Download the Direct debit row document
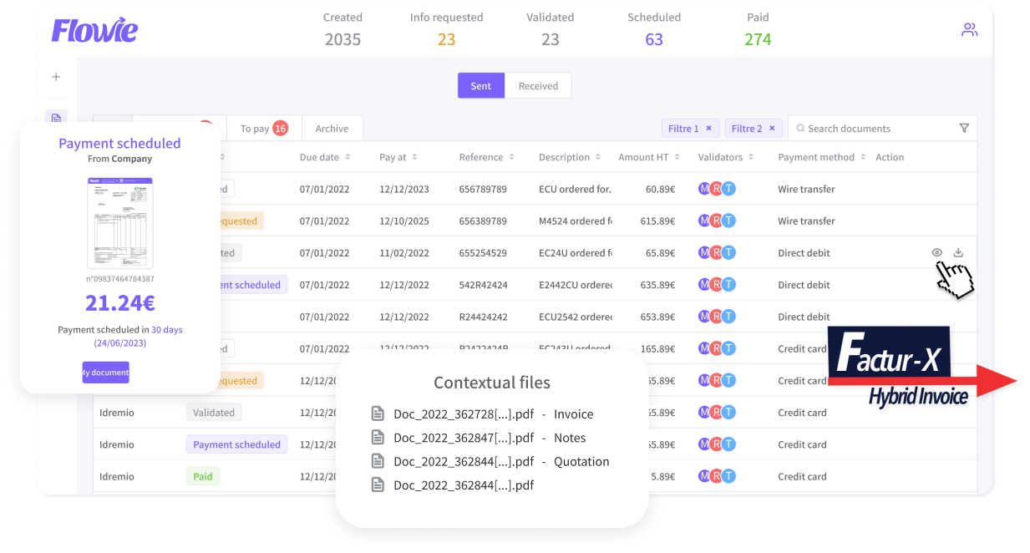This screenshot has width=1030, height=553. click(958, 252)
